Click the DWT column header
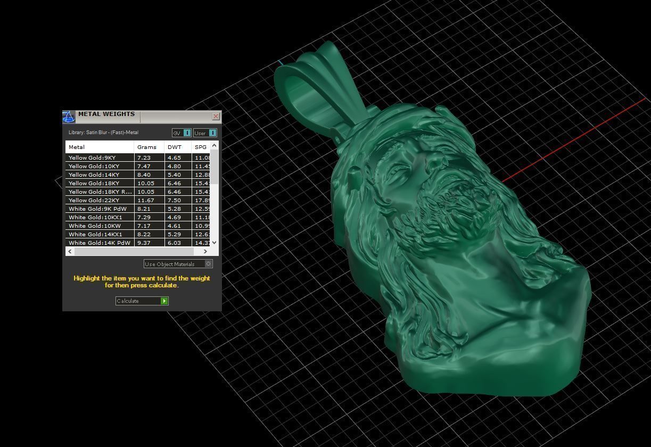 [178, 147]
